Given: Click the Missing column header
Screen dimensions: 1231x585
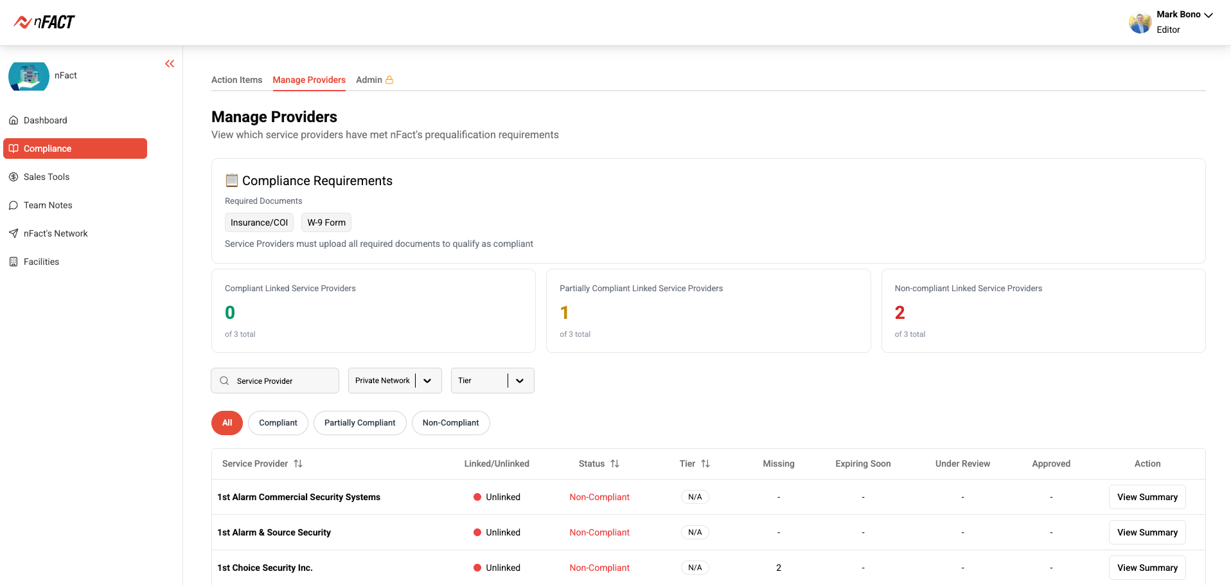Looking at the screenshot, I should click(779, 464).
